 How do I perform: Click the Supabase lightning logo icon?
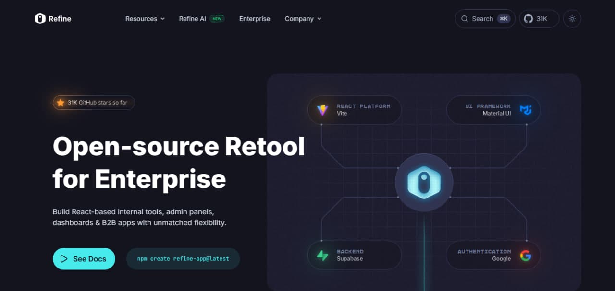point(322,256)
